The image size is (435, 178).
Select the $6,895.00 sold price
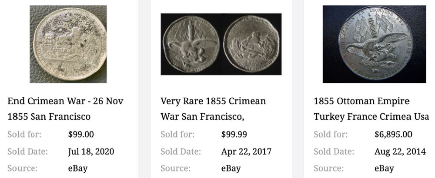393,134
